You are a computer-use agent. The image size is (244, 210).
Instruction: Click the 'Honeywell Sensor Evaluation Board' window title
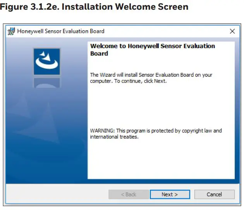(61, 31)
